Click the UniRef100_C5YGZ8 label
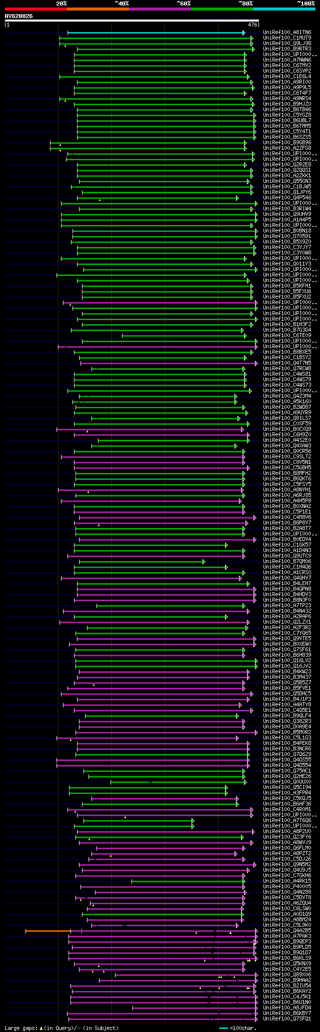The height and width of the screenshot is (1032, 320). 287,115
